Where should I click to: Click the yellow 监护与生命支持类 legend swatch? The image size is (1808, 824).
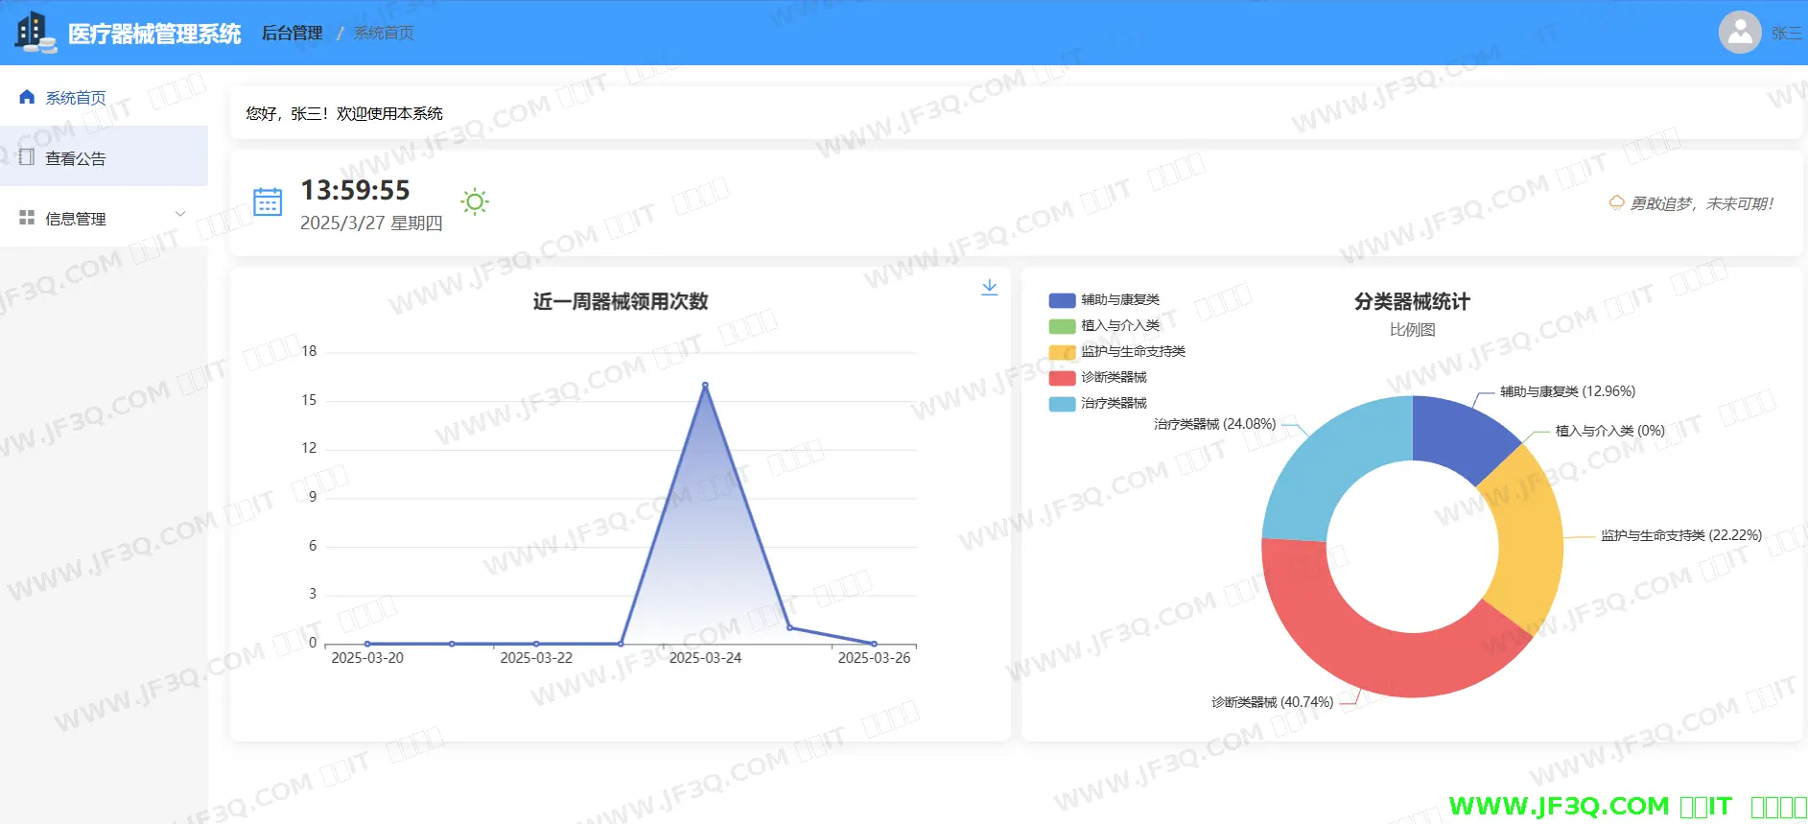pos(1062,352)
